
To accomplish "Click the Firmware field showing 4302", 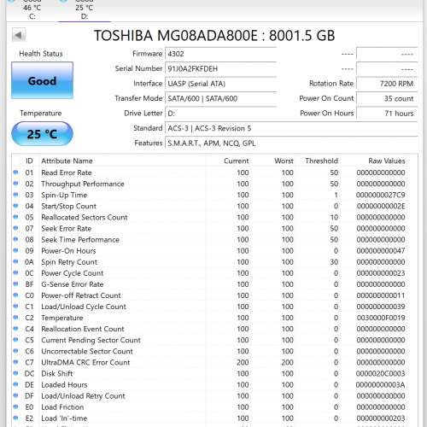I will click(220, 54).
